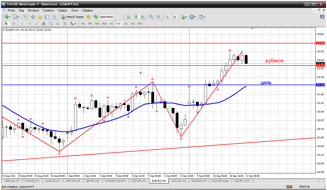The width and height of the screenshot is (327, 190).
Task: Select the arrow cursor tool
Action: [x=6, y=24]
